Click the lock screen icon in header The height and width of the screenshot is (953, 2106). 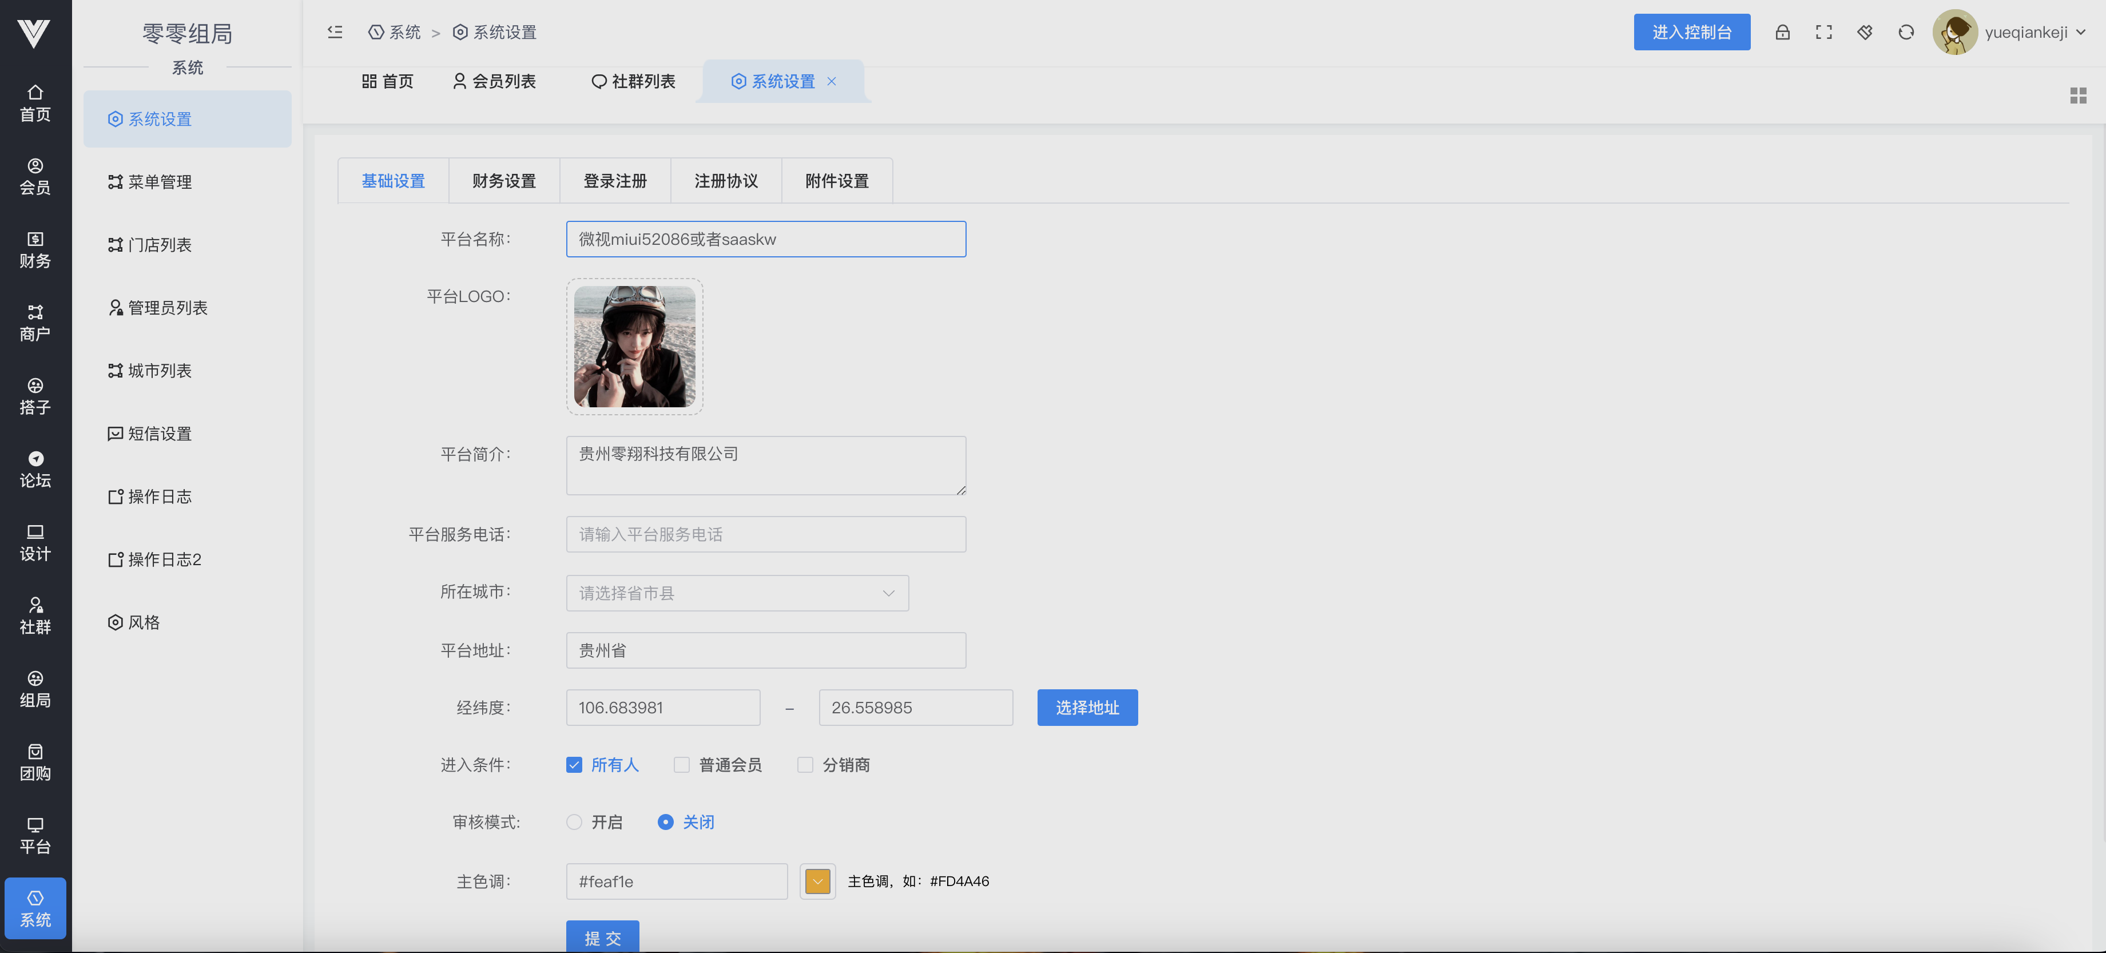(1782, 33)
